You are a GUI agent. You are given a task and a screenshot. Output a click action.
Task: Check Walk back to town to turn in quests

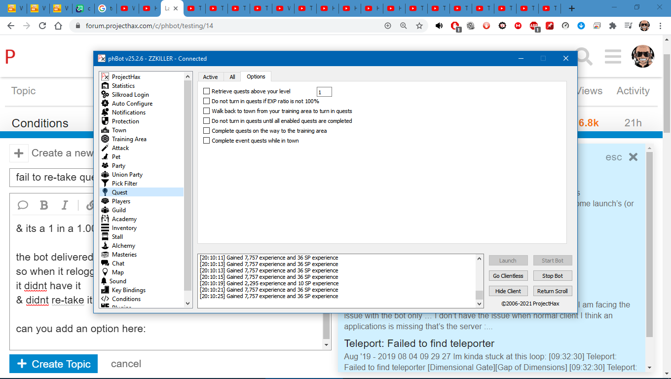tap(207, 111)
